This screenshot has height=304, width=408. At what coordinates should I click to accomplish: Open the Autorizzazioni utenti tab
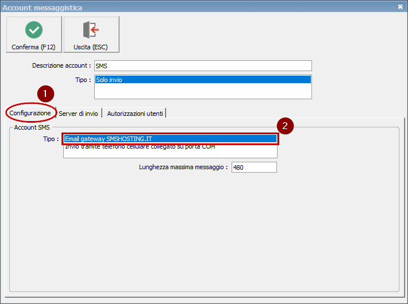(x=135, y=114)
